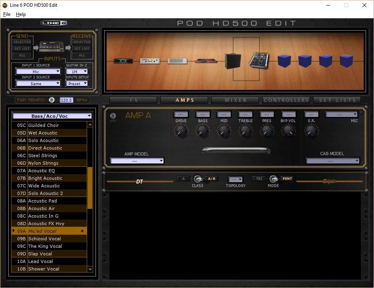The image size is (374, 288).
Task: Flip the Mode TRI / PENT switch
Action: pos(274,179)
